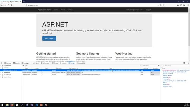Viewport: 190px width, 107px height.
Task: Refresh the storage table
Action: click(26, 65)
